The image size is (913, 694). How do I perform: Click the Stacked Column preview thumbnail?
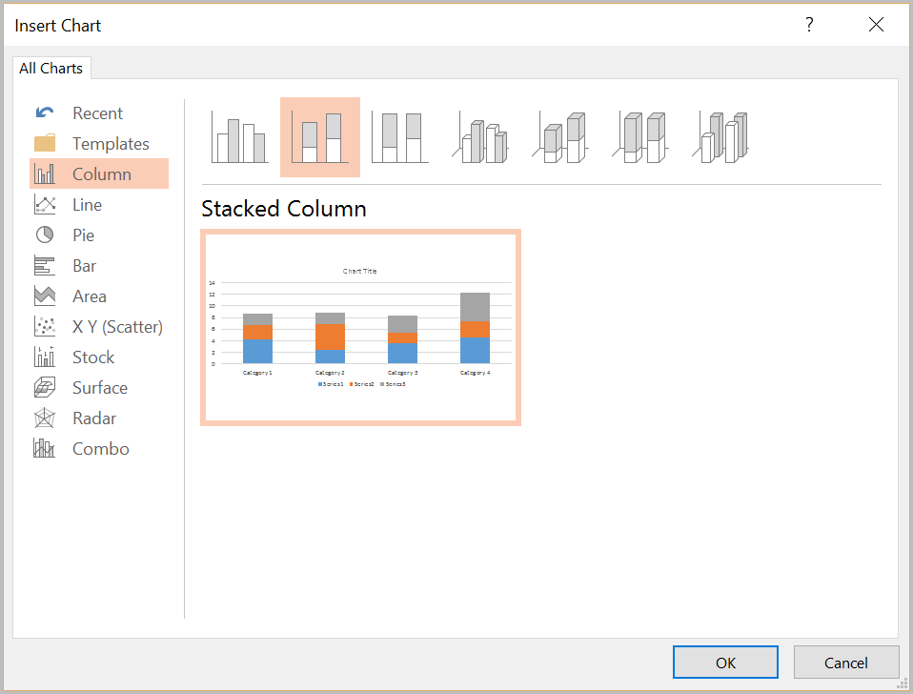coord(360,327)
